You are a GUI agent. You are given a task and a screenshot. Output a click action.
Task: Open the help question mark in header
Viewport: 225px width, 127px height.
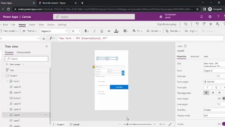pos(218,17)
